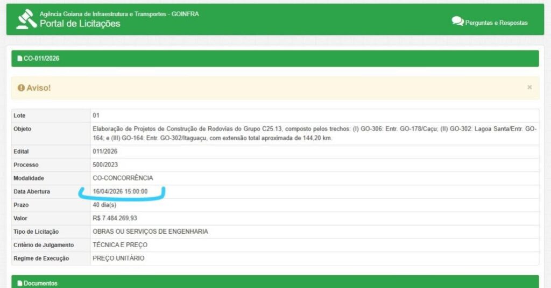Click the Prazo value 40 dia(s)
The width and height of the screenshot is (551, 288).
[x=104, y=205]
